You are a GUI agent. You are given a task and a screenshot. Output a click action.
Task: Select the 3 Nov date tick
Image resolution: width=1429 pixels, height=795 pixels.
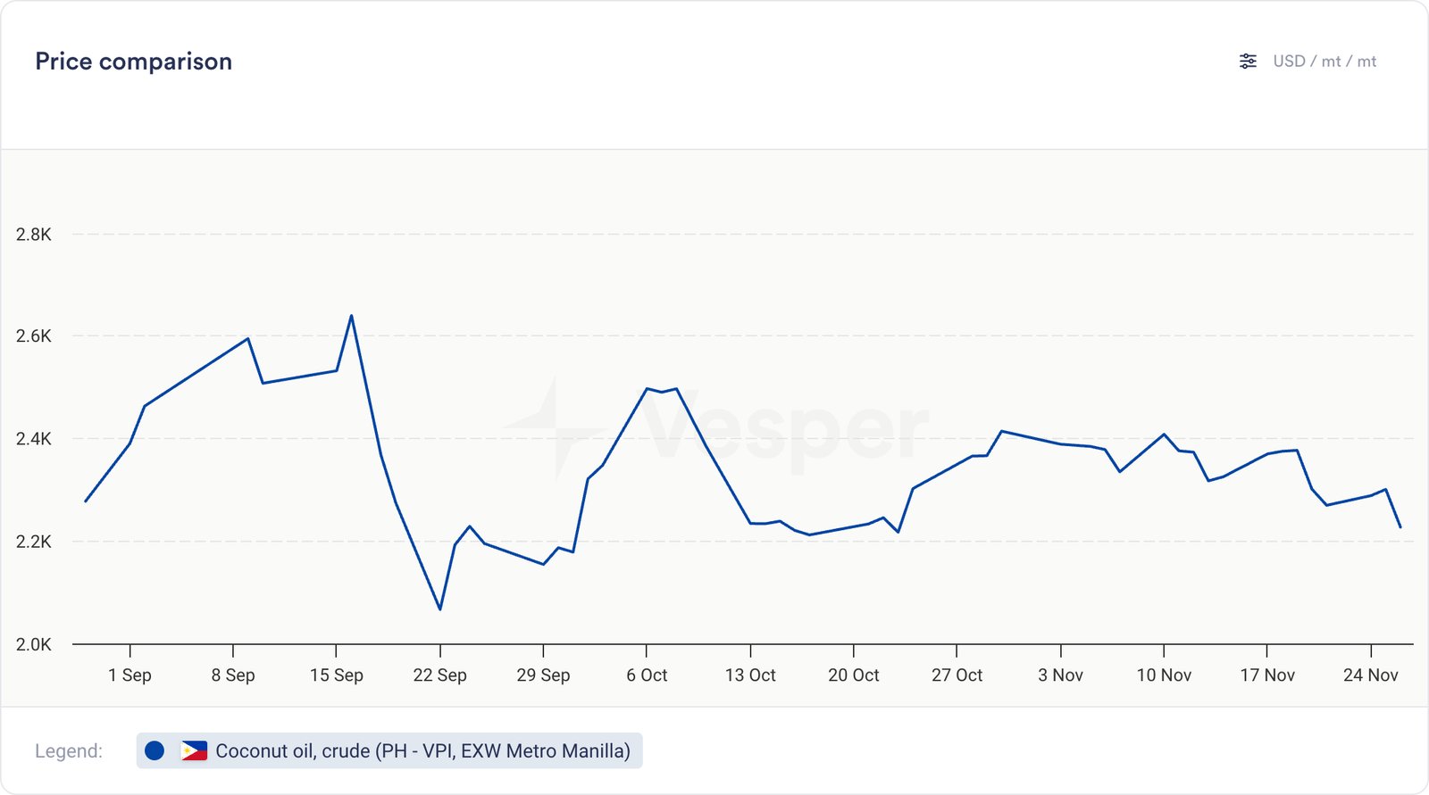click(x=1060, y=675)
